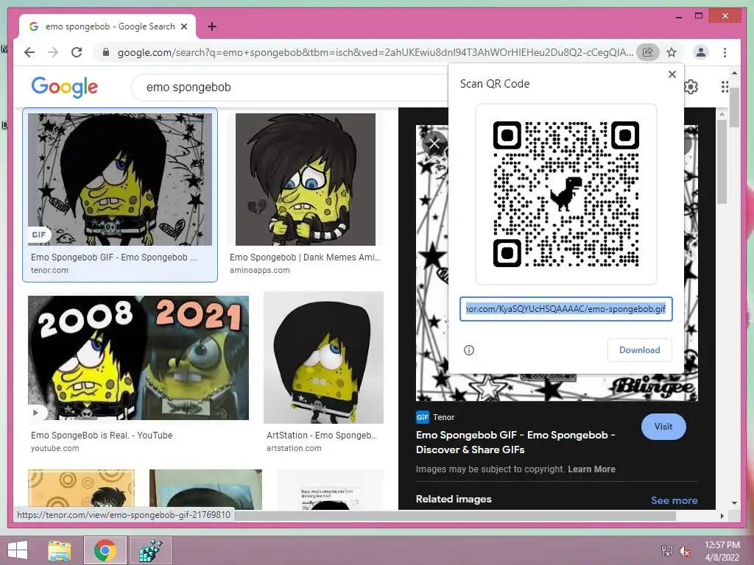Open the Dank Memes Amino image result
The width and height of the screenshot is (754, 565).
(306, 180)
